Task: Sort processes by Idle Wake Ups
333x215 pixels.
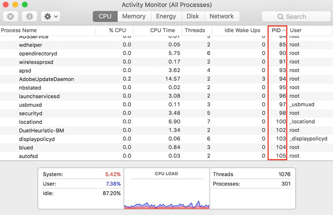Action: point(242,31)
